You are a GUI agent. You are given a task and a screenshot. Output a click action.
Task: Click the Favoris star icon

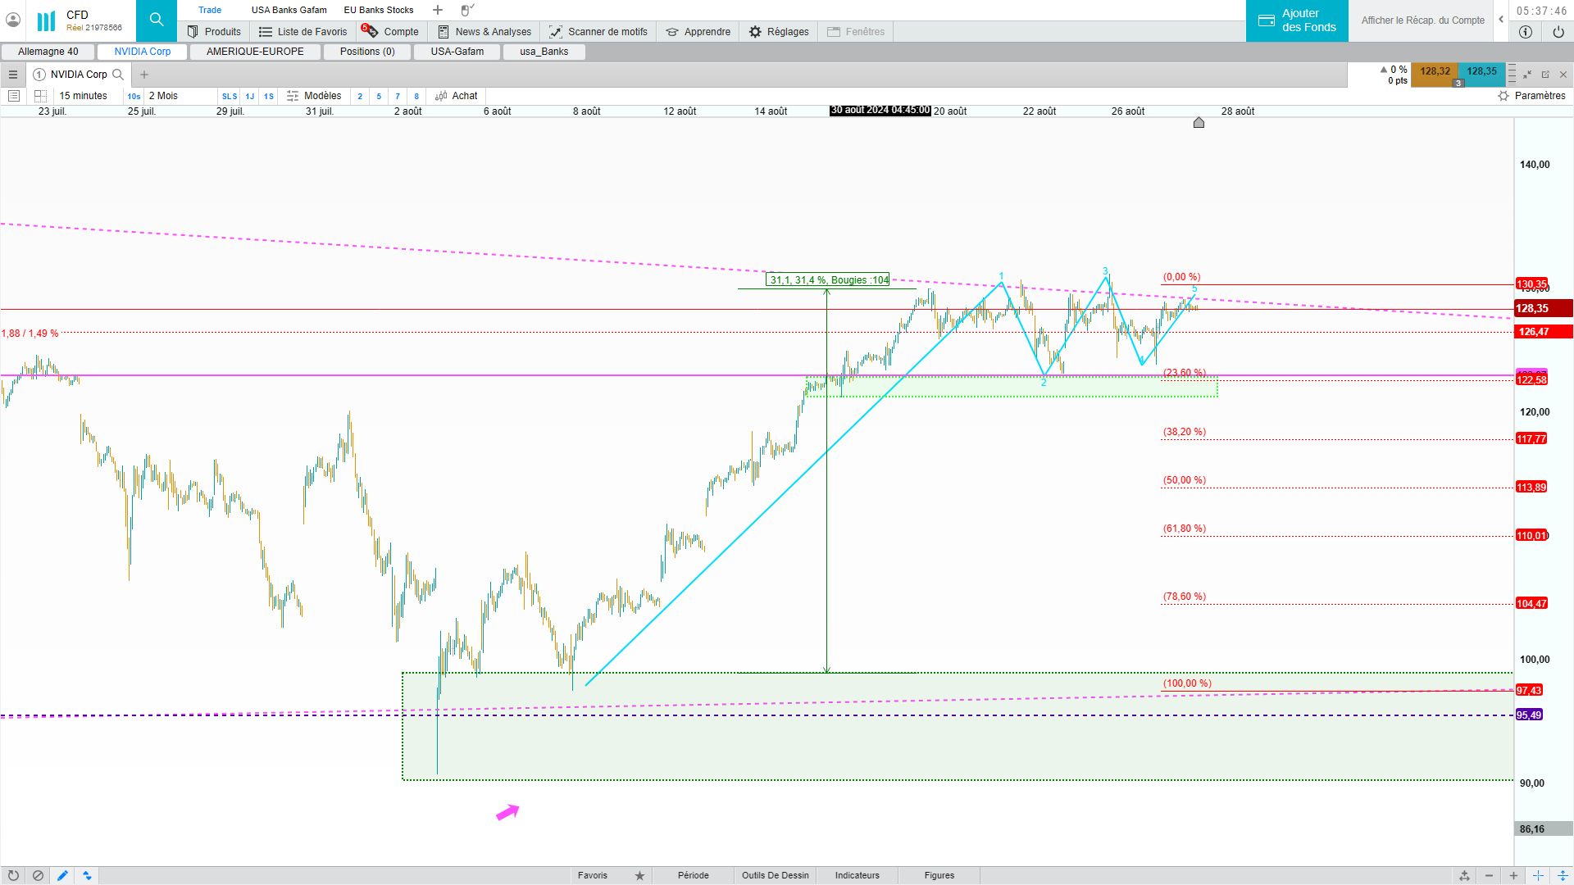[x=639, y=875]
